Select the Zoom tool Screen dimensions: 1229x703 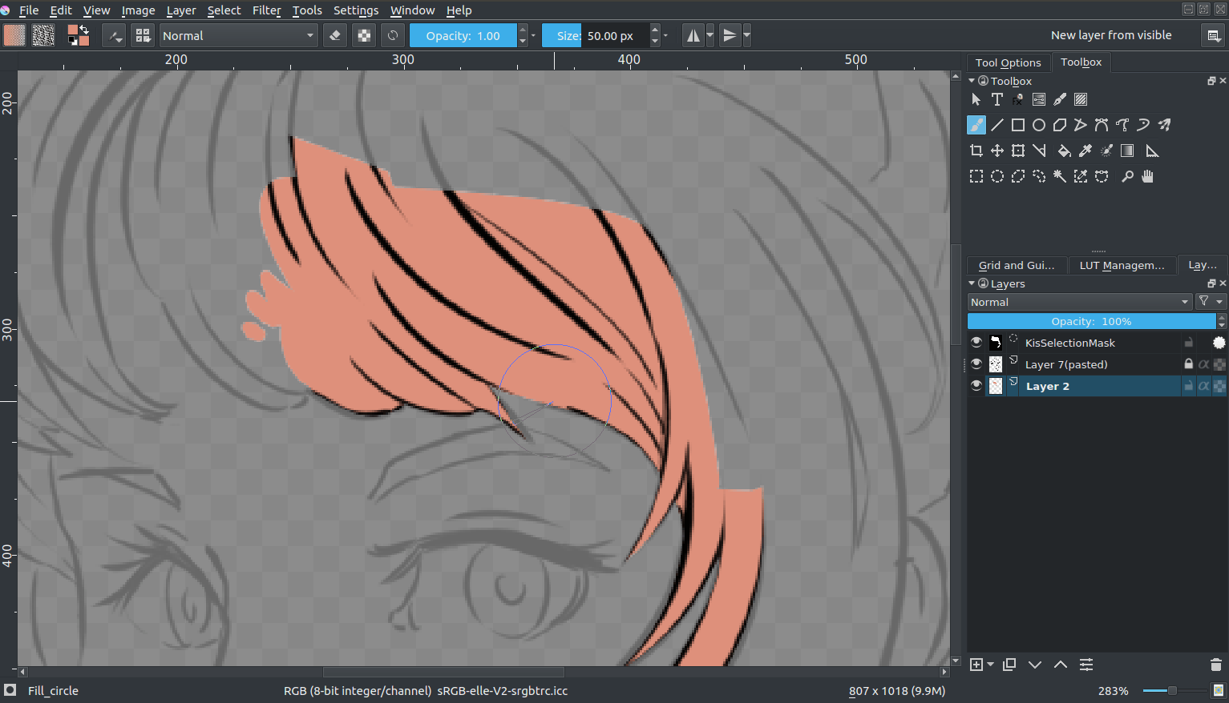1128,176
